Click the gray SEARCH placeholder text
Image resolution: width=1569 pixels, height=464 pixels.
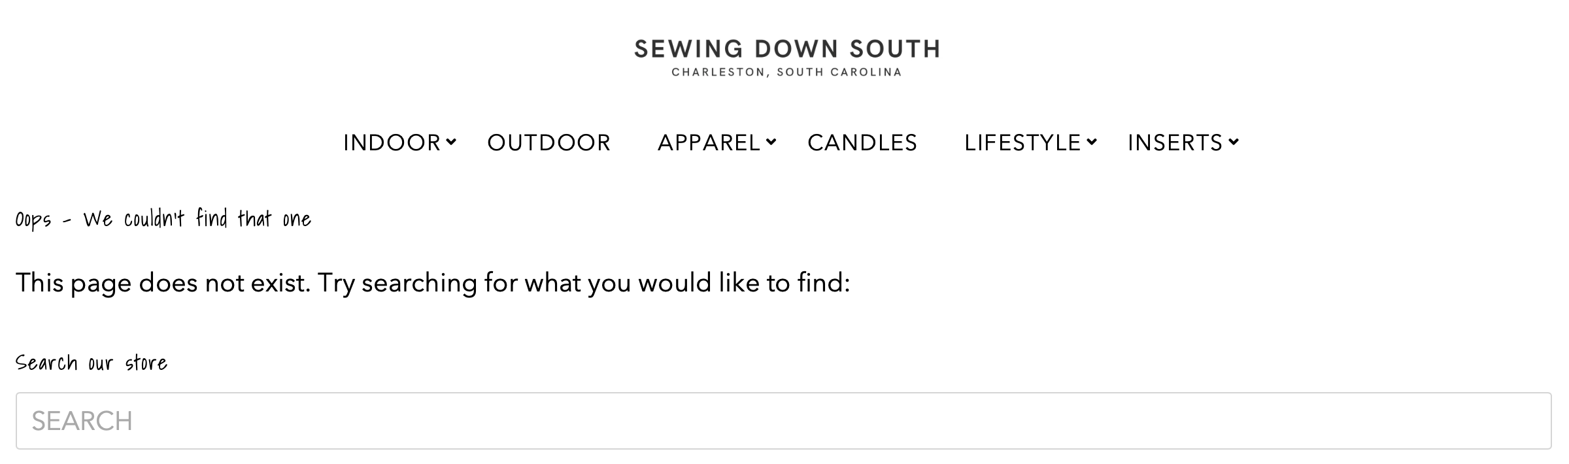click(x=82, y=421)
